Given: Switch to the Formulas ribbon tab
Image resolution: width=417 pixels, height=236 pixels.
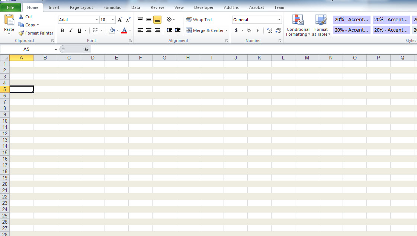Looking at the screenshot, I should coord(112,7).
